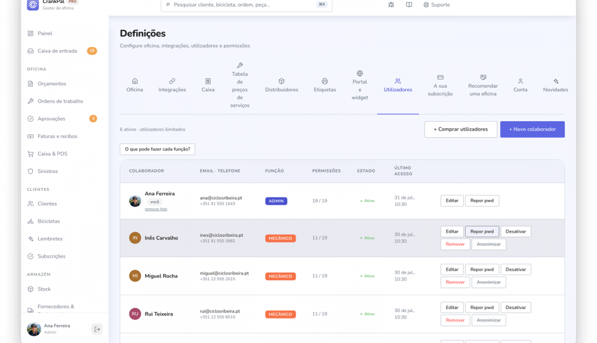This screenshot has height=343, width=597.
Task: Click Desativar for Miguel Rocha
Action: click(516, 270)
